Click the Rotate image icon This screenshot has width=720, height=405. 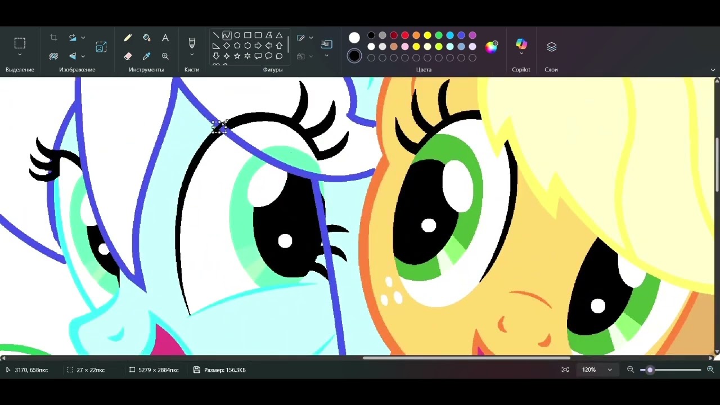[x=73, y=38]
